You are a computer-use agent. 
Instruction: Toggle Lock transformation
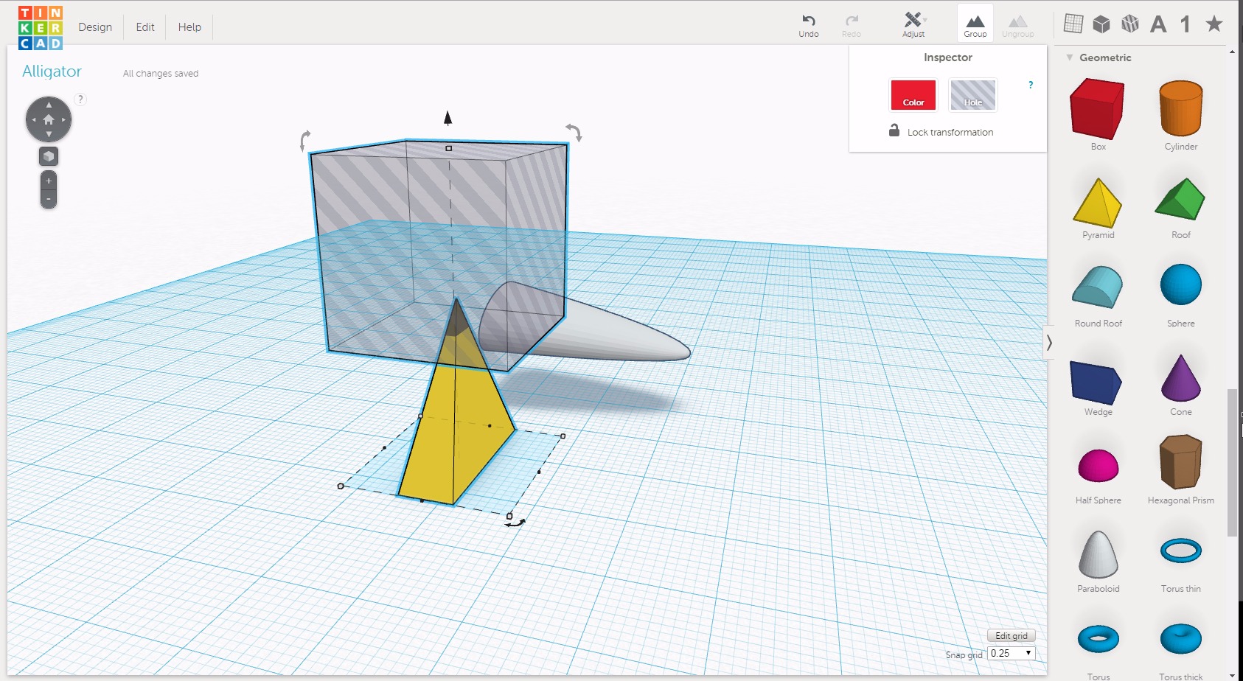(x=941, y=132)
